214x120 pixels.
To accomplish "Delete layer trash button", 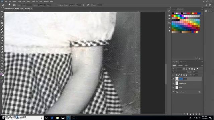I will tap(200, 114).
